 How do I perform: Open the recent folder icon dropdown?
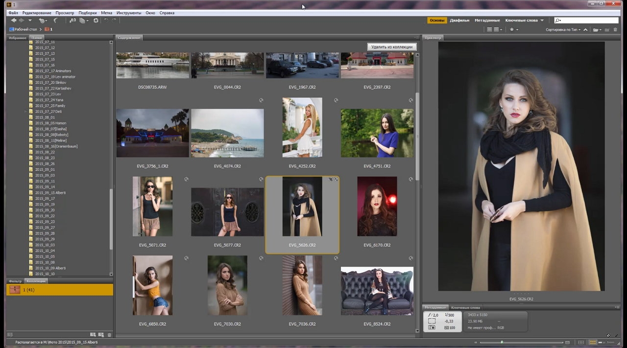pyautogui.click(x=597, y=30)
